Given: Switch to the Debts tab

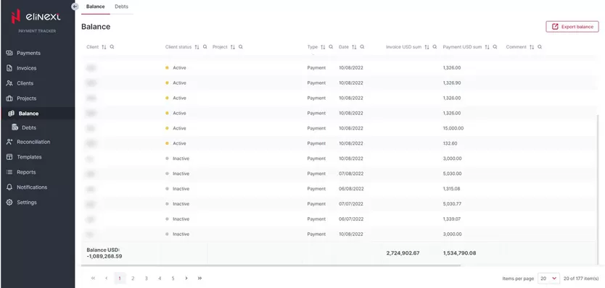Looking at the screenshot, I should (122, 7).
